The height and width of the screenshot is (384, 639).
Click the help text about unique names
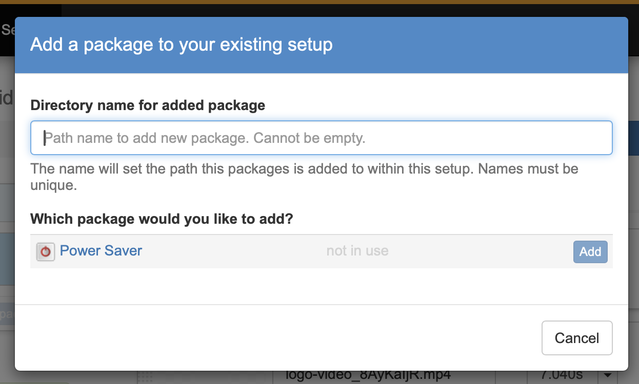point(304,177)
